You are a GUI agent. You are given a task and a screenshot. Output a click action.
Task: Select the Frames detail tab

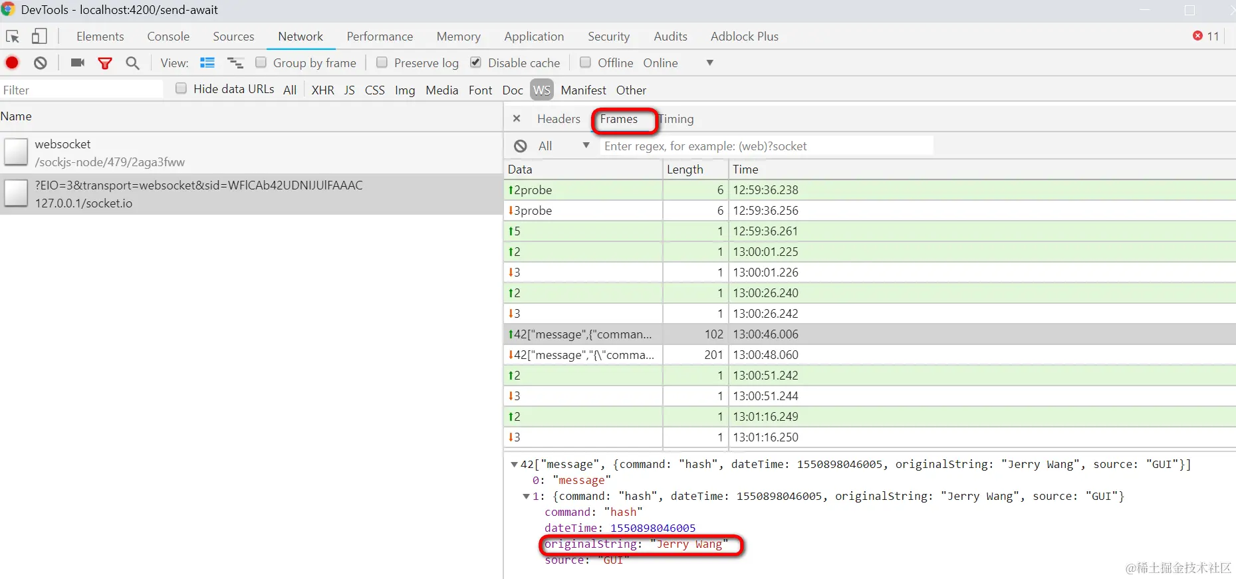click(619, 119)
